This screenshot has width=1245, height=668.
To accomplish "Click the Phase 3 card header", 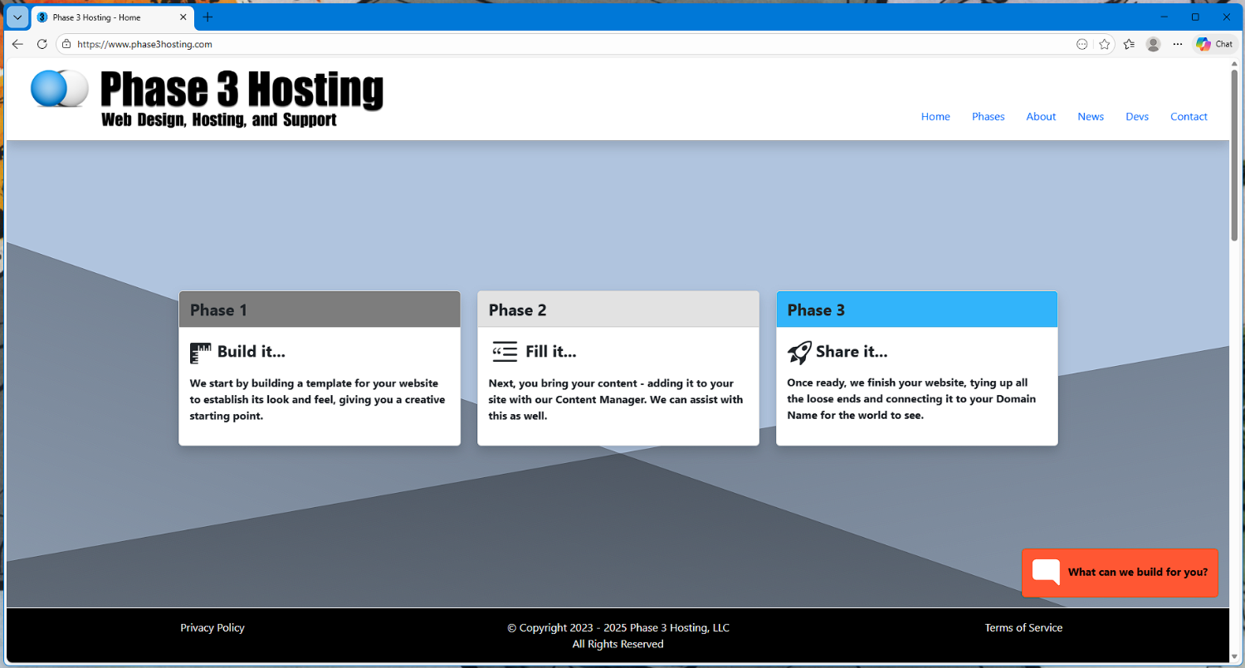I will coord(917,310).
